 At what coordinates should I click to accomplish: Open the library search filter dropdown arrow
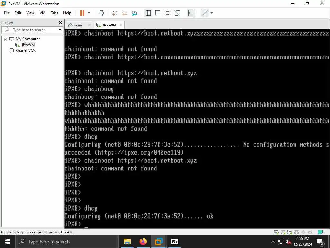point(60,30)
